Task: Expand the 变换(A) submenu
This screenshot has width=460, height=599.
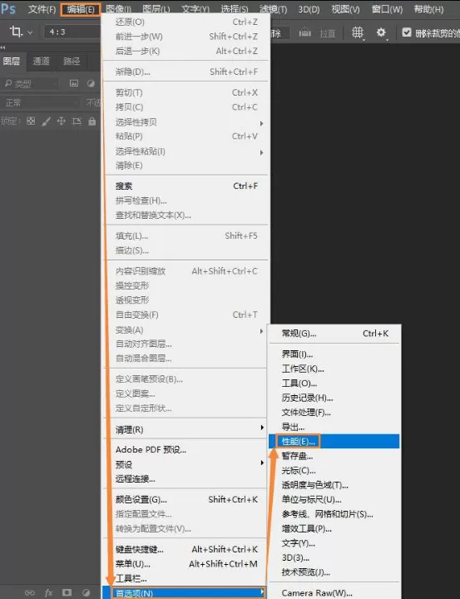Action: tap(185, 329)
